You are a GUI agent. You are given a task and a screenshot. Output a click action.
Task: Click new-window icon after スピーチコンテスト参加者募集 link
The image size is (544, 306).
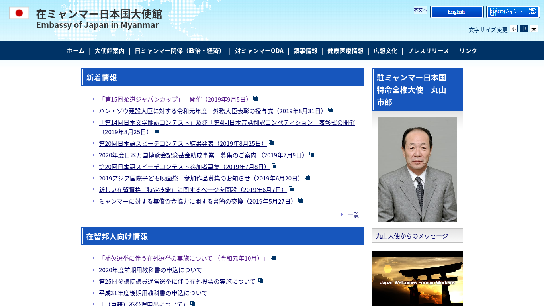[274, 166]
